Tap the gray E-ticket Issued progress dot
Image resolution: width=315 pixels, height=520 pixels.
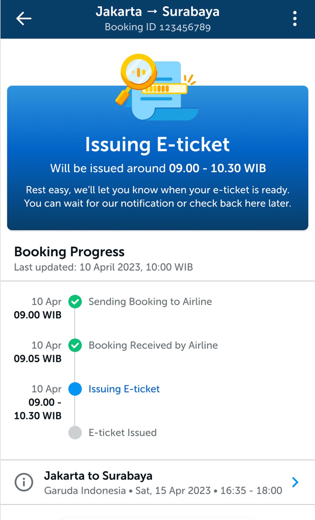[75, 432]
